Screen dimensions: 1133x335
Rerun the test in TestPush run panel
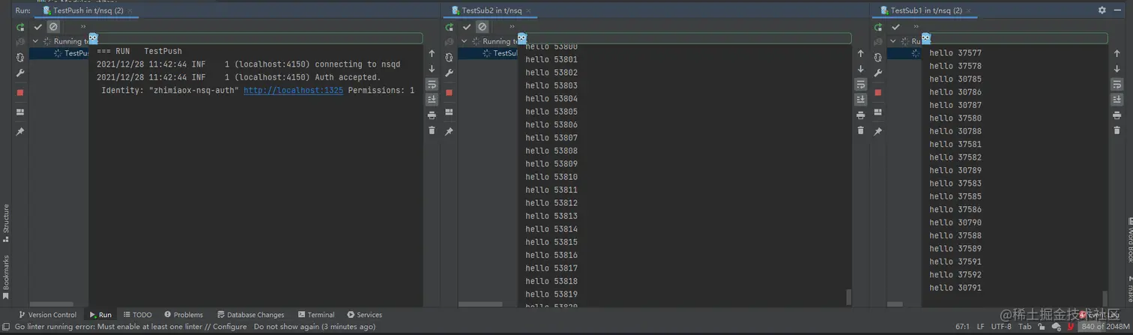(x=20, y=27)
